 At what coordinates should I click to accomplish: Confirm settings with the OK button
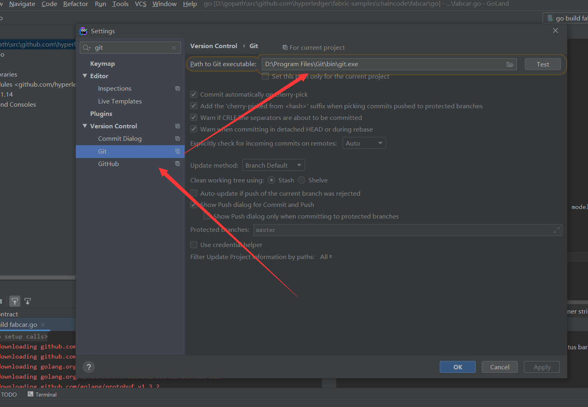pyautogui.click(x=458, y=367)
